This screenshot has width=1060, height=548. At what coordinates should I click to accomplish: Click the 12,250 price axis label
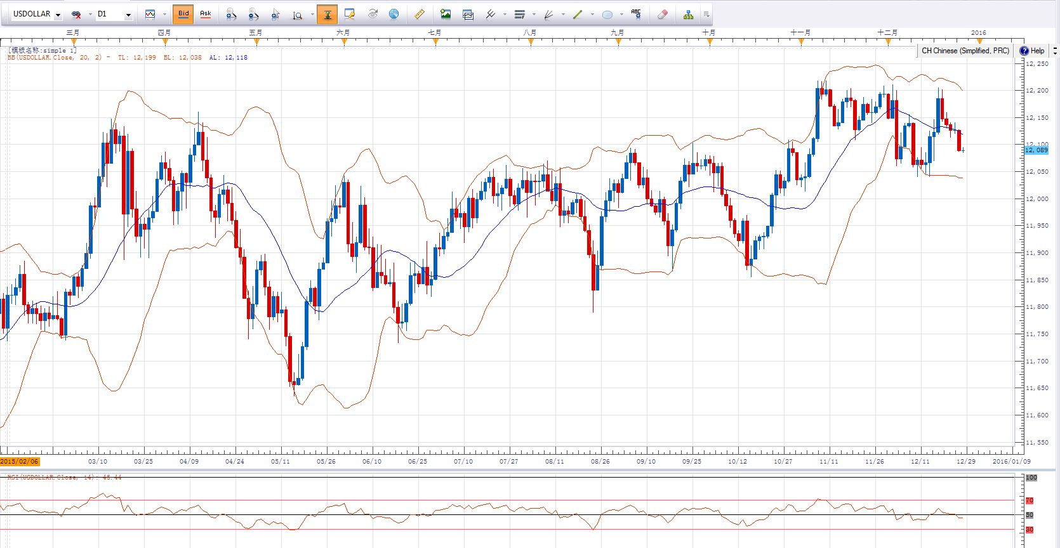click(1037, 63)
